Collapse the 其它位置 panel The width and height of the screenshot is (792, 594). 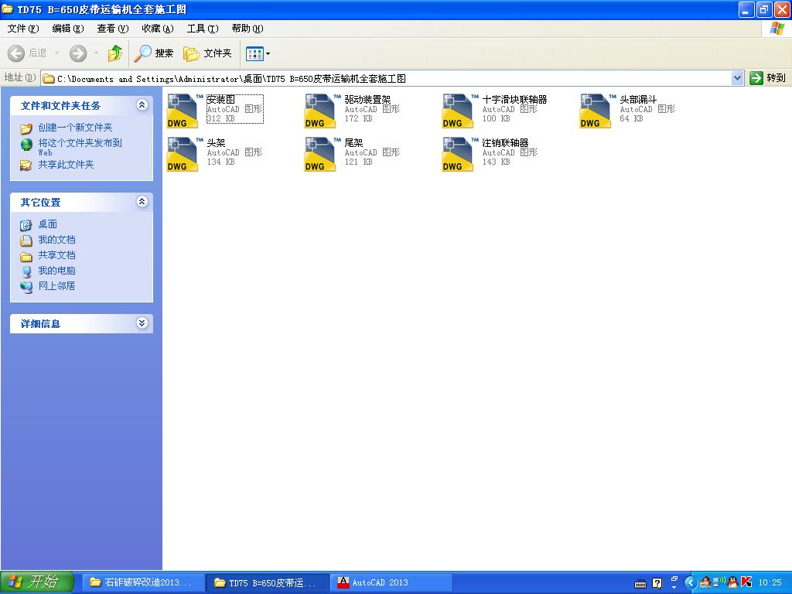point(142,202)
